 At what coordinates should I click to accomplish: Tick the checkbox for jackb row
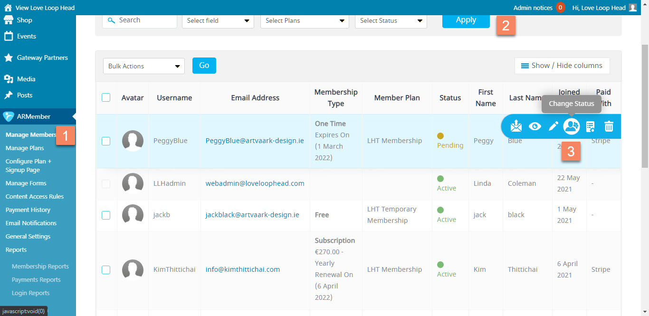[106, 215]
